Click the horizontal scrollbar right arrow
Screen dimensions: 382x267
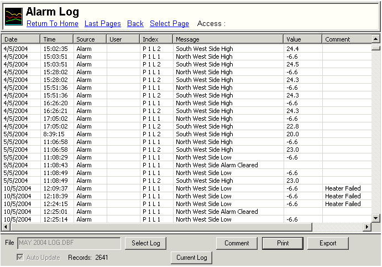coord(367,227)
